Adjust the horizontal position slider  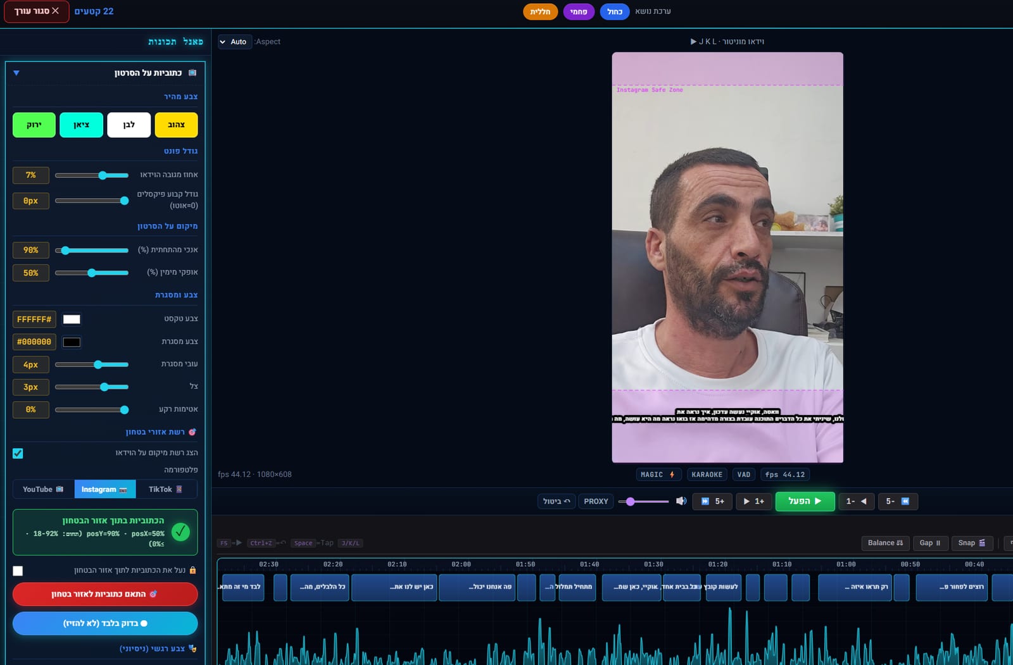(92, 273)
